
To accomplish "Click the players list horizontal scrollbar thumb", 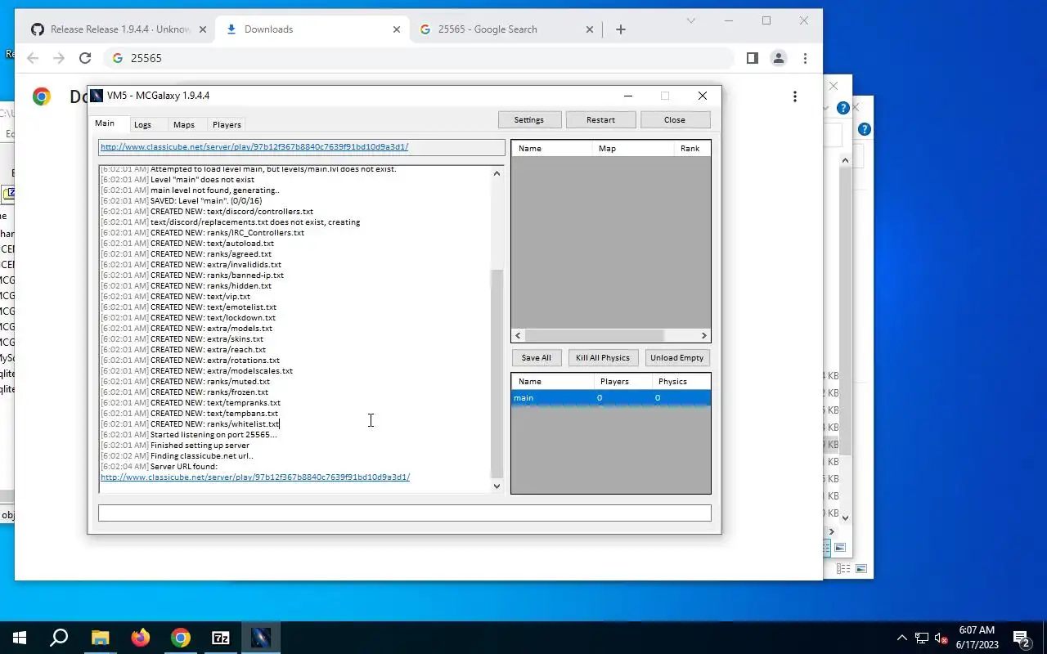I will point(594,335).
